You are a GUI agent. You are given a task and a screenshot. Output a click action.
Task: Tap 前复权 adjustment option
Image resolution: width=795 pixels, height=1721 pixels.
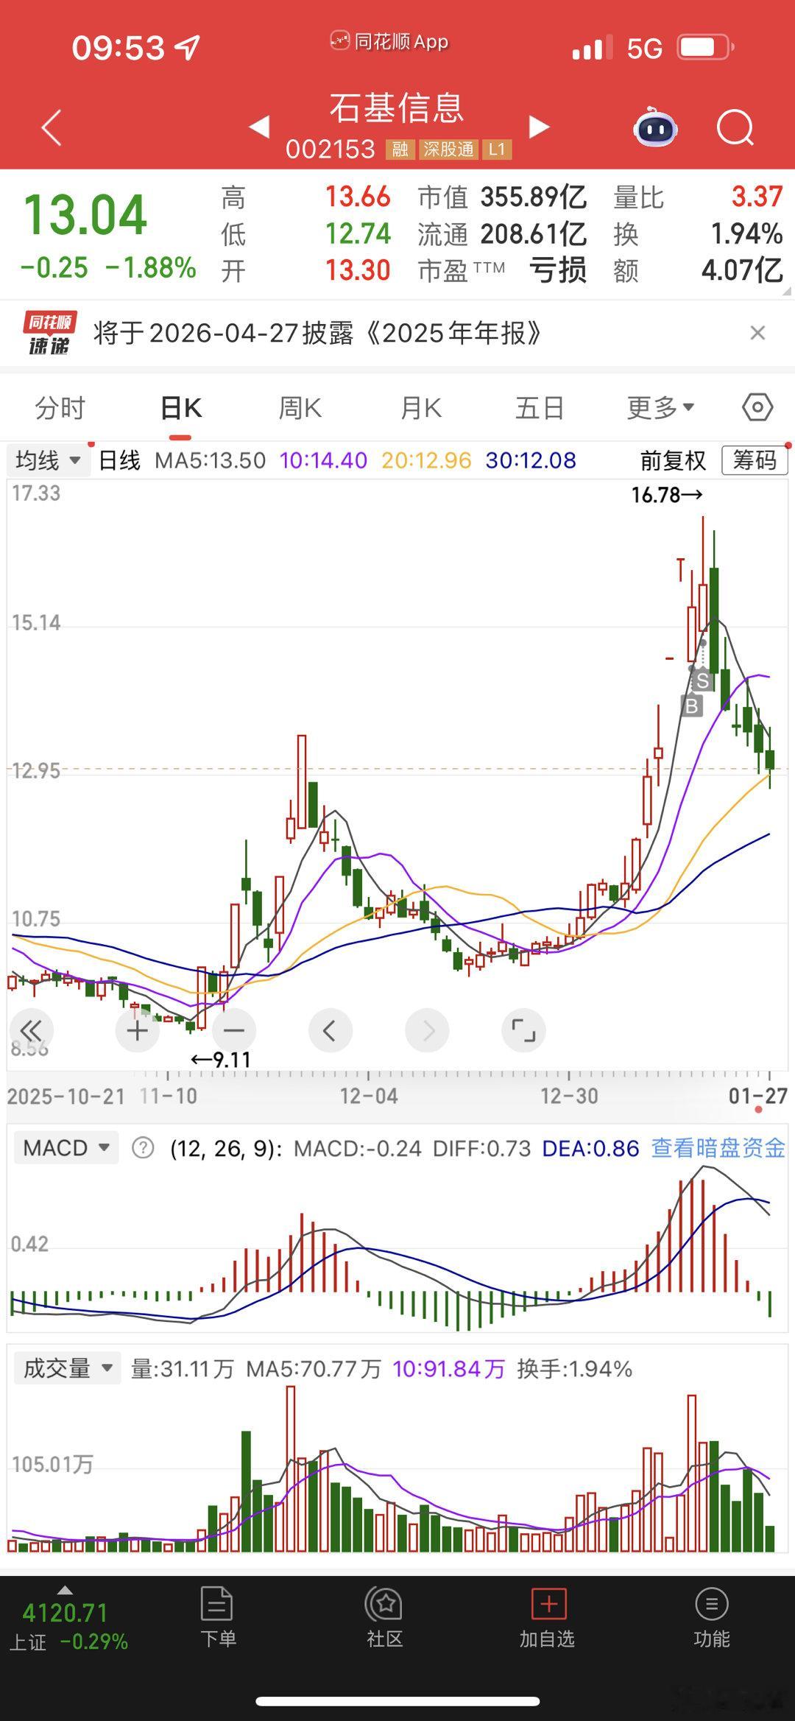coord(673,460)
